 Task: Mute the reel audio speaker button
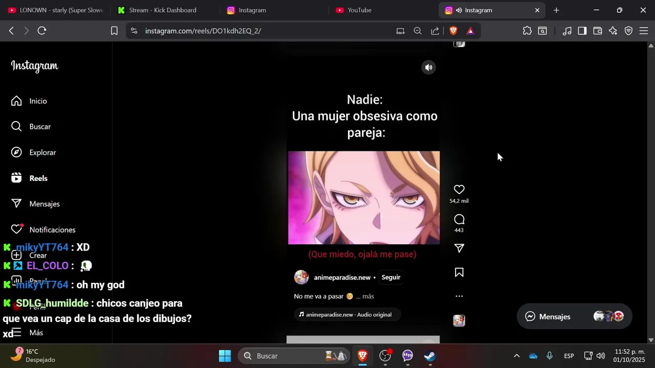pos(428,67)
